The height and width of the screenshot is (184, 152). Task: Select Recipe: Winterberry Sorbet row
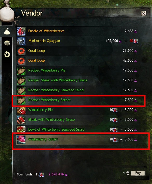[x=81, y=100]
